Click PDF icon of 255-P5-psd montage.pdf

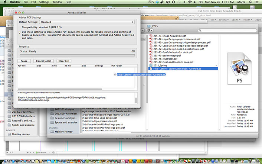pos(151,55)
